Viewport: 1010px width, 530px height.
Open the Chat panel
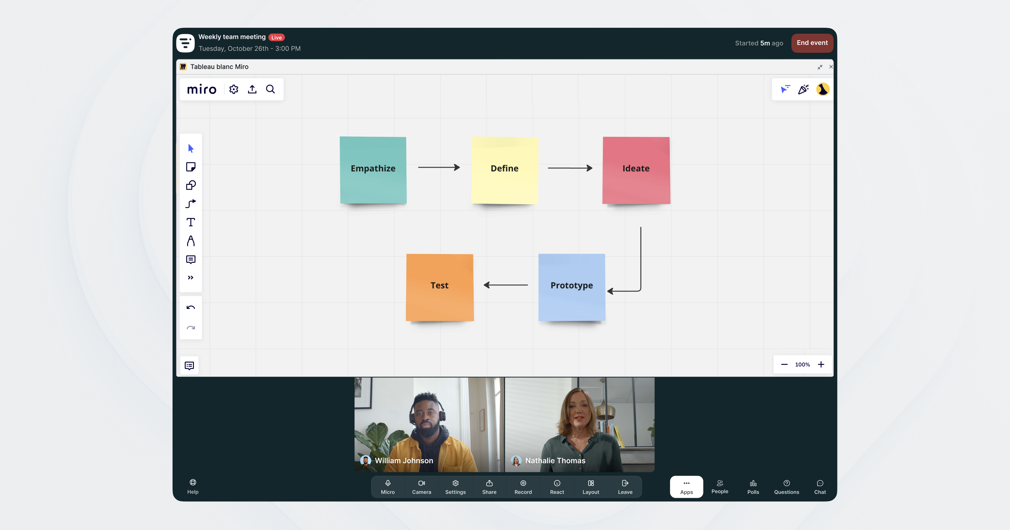click(x=820, y=487)
